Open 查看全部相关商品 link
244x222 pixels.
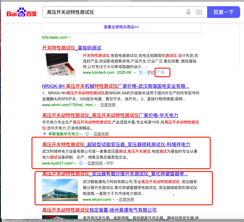[121, 27]
